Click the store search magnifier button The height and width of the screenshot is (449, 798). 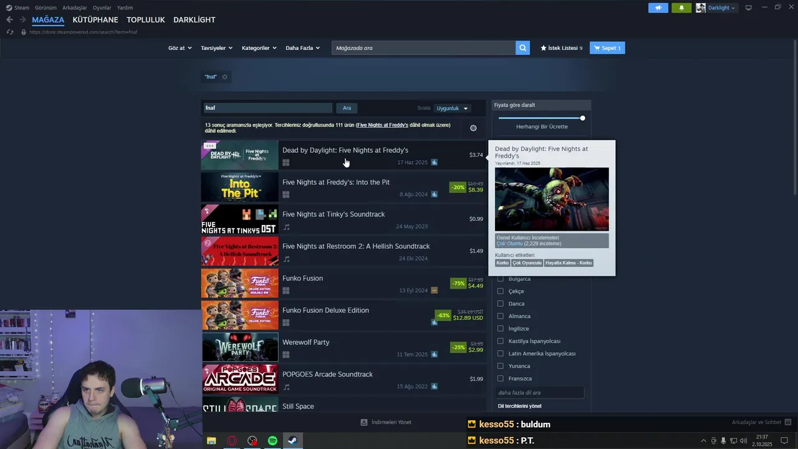point(522,48)
